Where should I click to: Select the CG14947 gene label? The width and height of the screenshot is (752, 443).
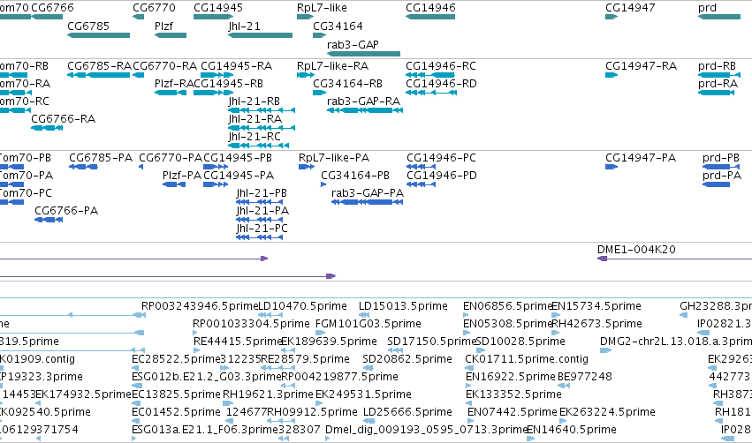click(x=630, y=8)
